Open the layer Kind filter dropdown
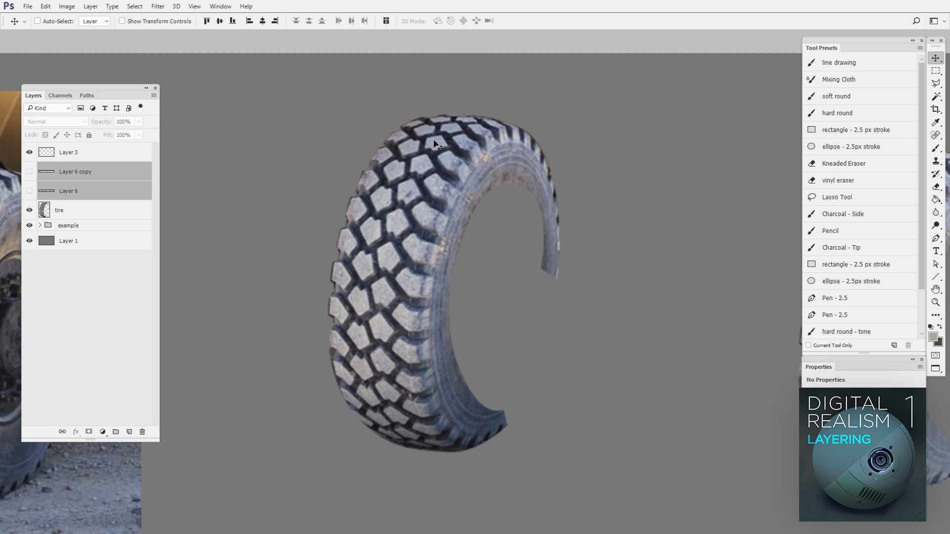This screenshot has width=950, height=534. click(x=48, y=108)
